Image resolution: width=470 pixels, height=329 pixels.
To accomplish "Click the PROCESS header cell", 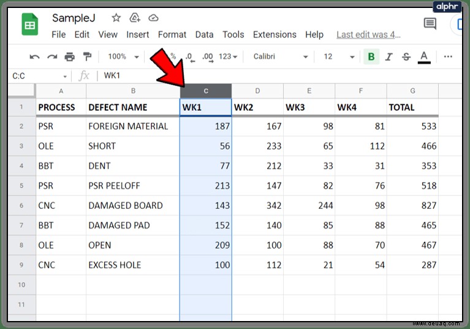I will pyautogui.click(x=61, y=107).
